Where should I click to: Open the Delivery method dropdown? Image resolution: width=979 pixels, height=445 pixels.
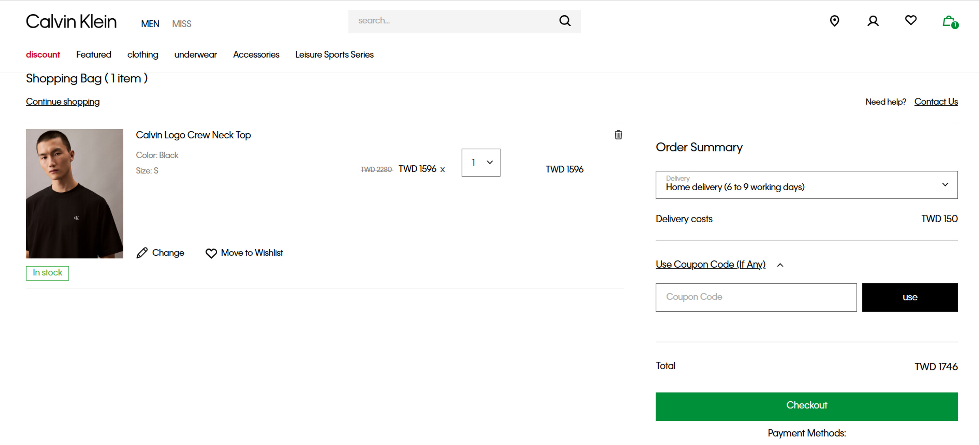(806, 185)
